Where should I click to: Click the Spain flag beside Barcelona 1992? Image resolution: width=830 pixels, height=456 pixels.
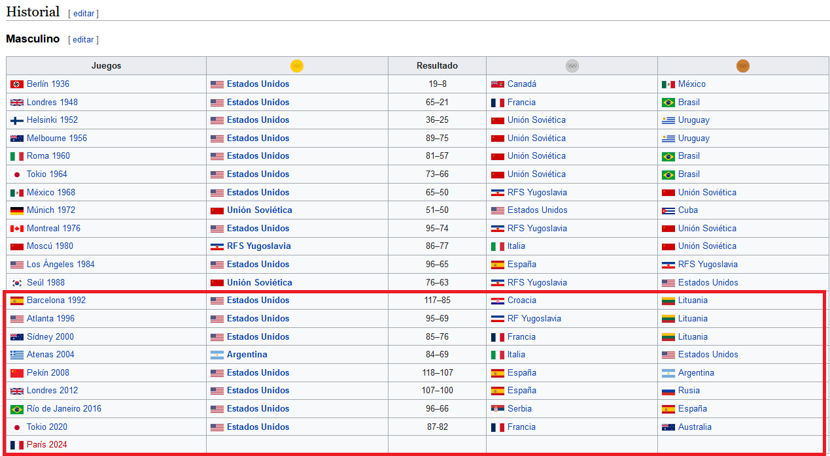pos(17,301)
